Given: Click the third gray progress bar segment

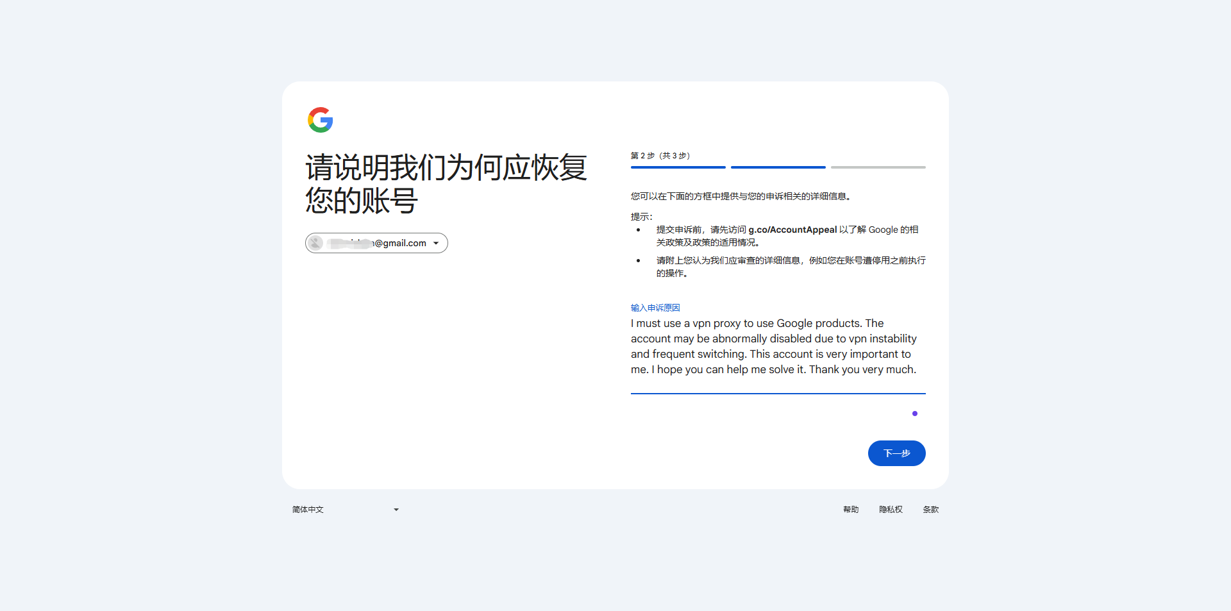Looking at the screenshot, I should click(x=878, y=167).
